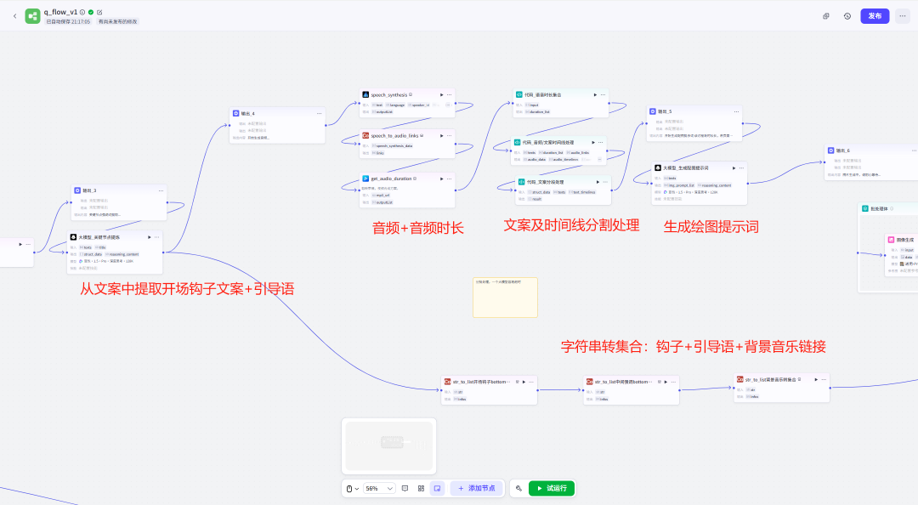Click the str_to_list开场钩子bottom node icon
The height and width of the screenshot is (505, 918).
[x=447, y=382]
